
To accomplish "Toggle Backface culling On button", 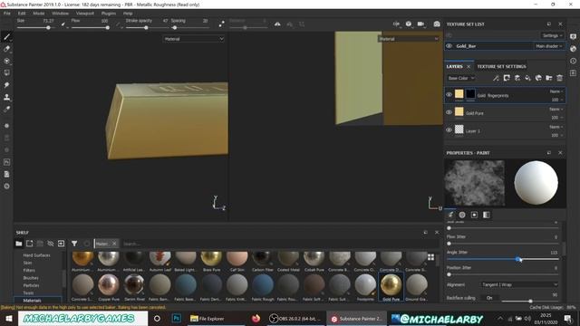I will pos(489,298).
